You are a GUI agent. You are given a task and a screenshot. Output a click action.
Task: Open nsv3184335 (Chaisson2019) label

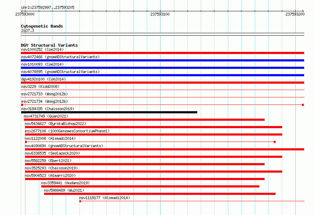[48, 109]
